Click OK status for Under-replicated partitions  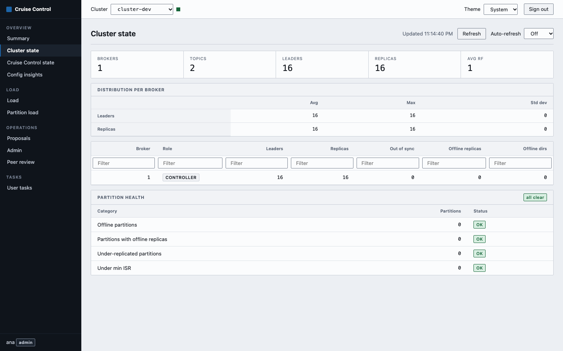pos(479,253)
